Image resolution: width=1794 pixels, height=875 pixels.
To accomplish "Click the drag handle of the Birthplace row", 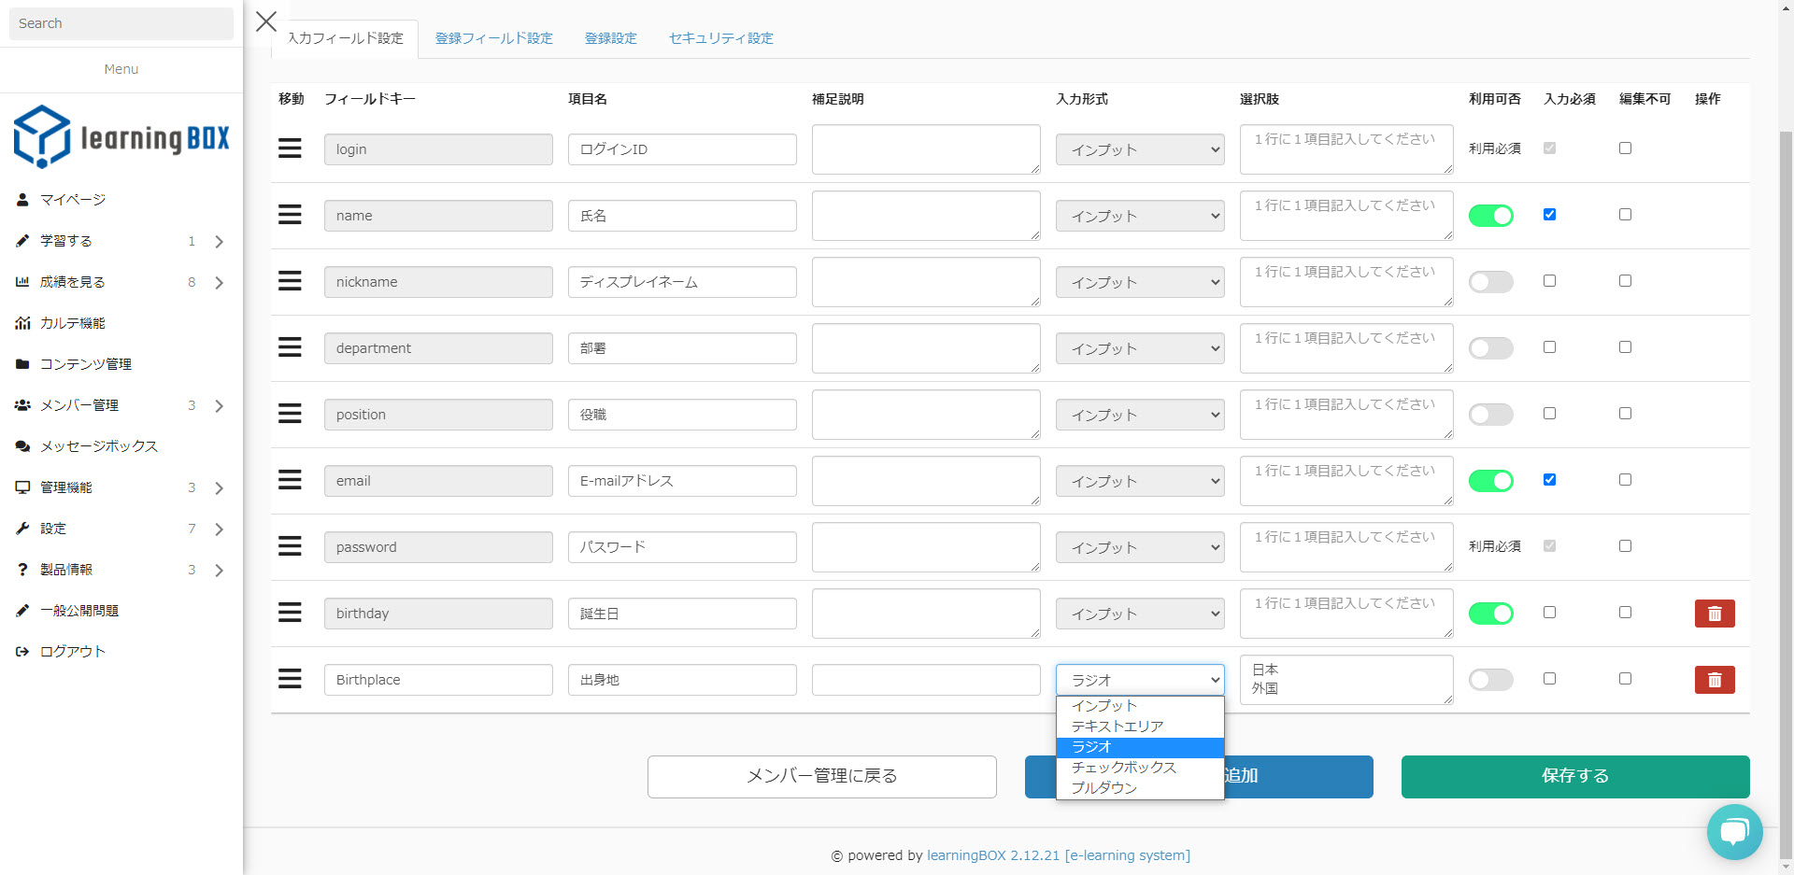I will point(290,679).
